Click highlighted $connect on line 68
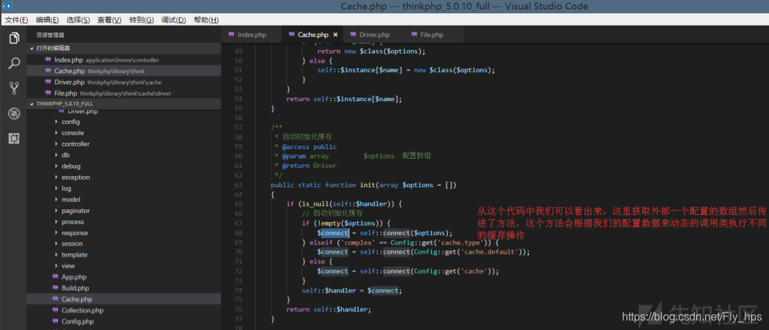 tap(333, 233)
